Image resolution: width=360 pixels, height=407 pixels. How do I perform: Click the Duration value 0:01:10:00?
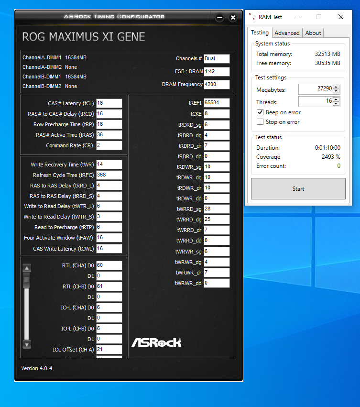pos(327,148)
